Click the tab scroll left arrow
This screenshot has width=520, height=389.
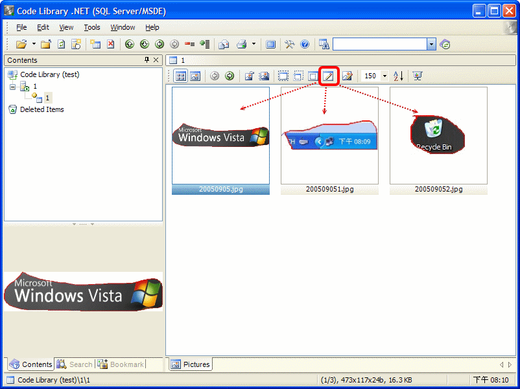point(501,364)
